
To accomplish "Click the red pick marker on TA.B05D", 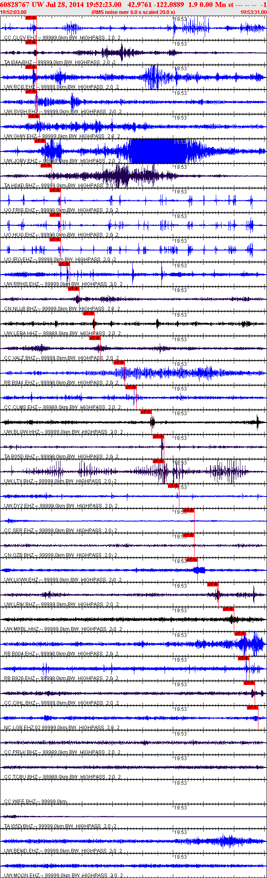I will pos(158,437).
